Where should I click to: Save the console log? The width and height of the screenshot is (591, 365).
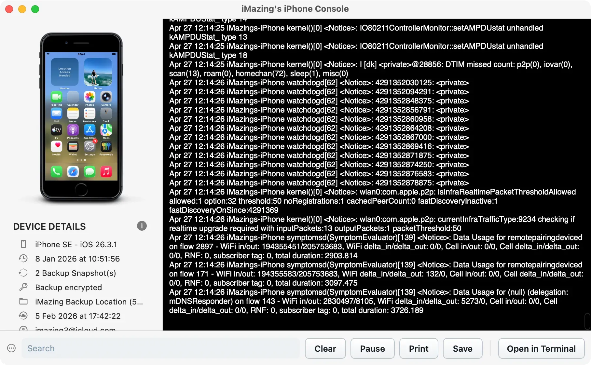pos(462,348)
